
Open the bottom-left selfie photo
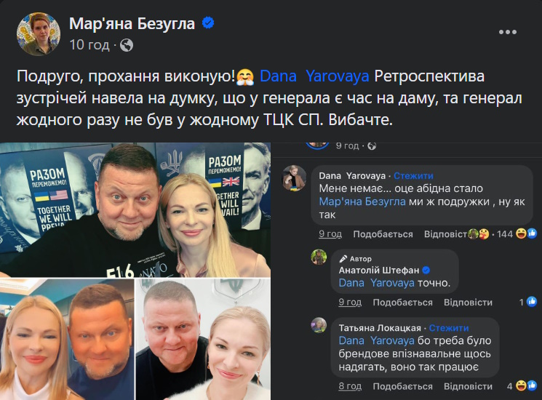67,340
